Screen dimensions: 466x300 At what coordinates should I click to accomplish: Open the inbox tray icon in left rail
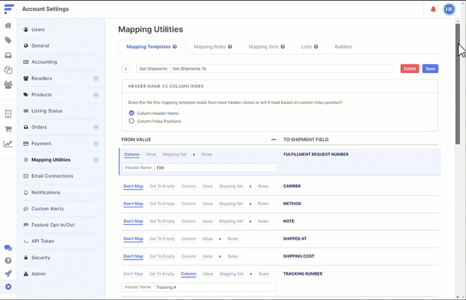pyautogui.click(x=8, y=55)
